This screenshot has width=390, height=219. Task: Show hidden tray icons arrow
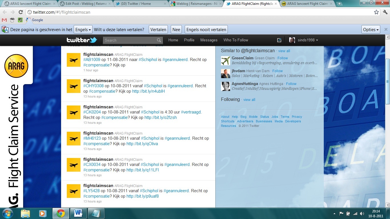(x=334, y=214)
